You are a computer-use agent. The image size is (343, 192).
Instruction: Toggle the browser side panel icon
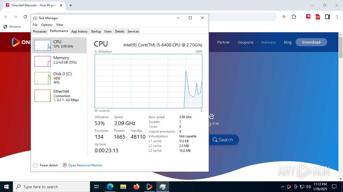coord(327,17)
